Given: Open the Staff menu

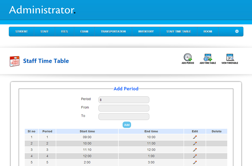Looking at the screenshot, I should (44, 31).
